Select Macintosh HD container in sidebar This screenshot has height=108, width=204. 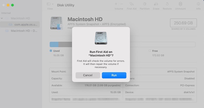point(20,18)
